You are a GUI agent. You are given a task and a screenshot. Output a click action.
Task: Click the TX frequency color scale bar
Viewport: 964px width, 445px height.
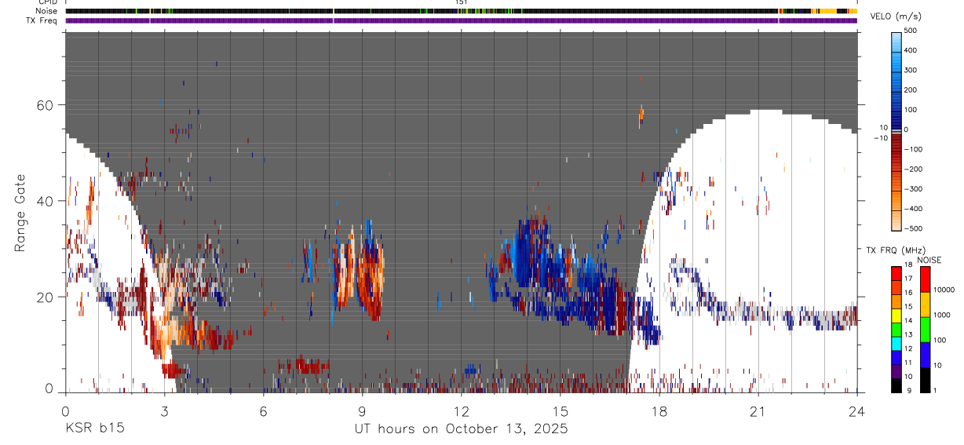point(896,329)
